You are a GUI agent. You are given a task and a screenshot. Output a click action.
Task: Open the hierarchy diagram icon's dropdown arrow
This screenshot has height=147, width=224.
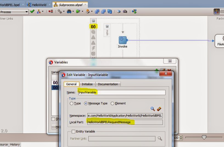pos(43,11)
